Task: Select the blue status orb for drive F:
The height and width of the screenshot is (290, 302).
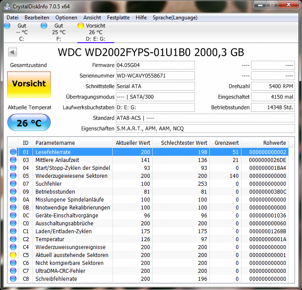Action: 44,26
